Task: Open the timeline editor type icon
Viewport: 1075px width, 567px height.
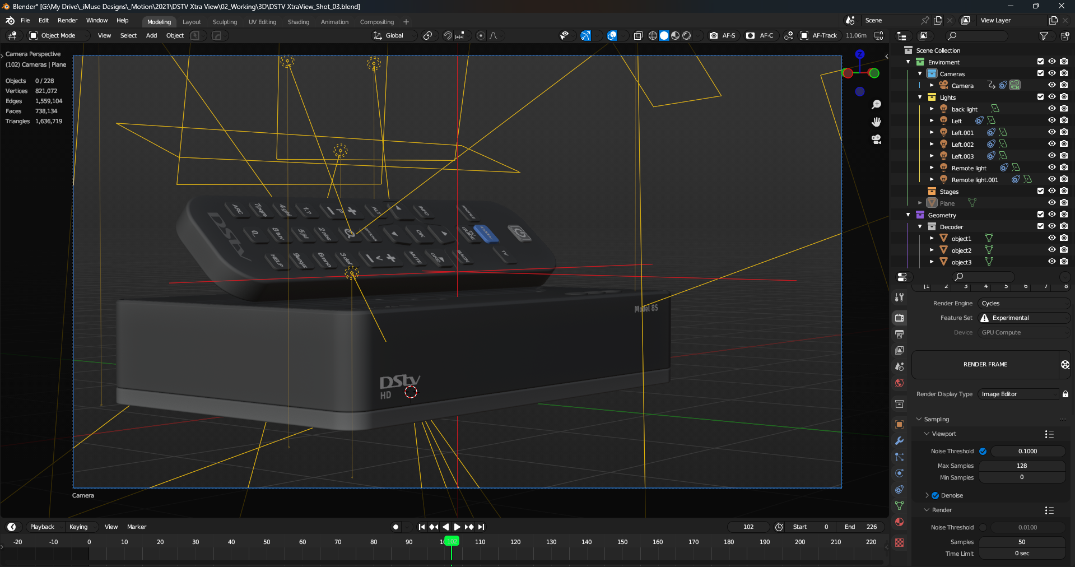Action: click(x=11, y=527)
